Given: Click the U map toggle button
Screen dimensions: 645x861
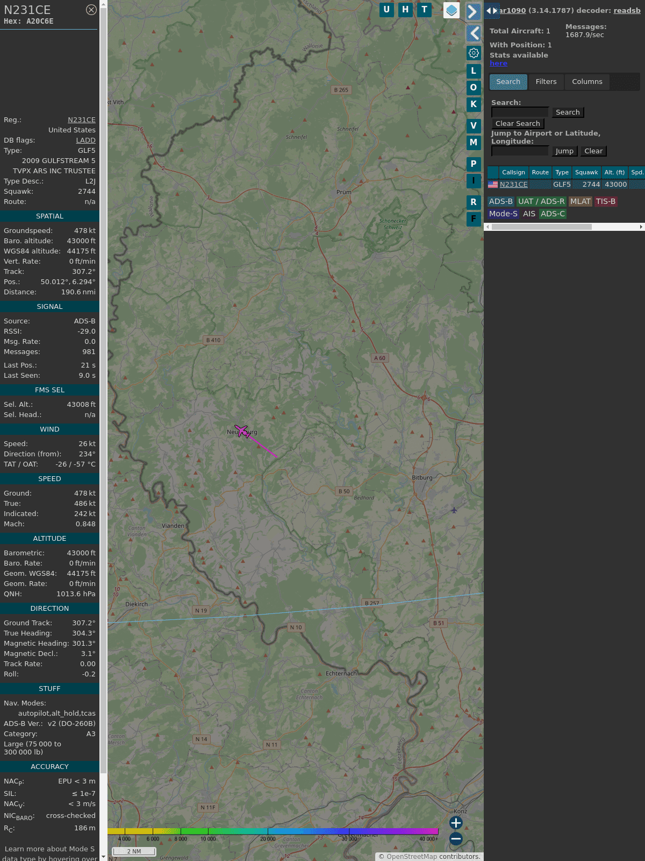Looking at the screenshot, I should pos(386,10).
